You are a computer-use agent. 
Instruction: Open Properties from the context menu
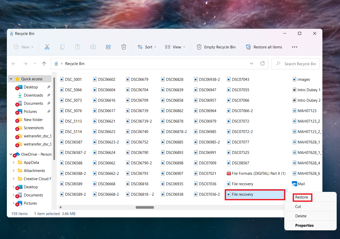(304, 225)
